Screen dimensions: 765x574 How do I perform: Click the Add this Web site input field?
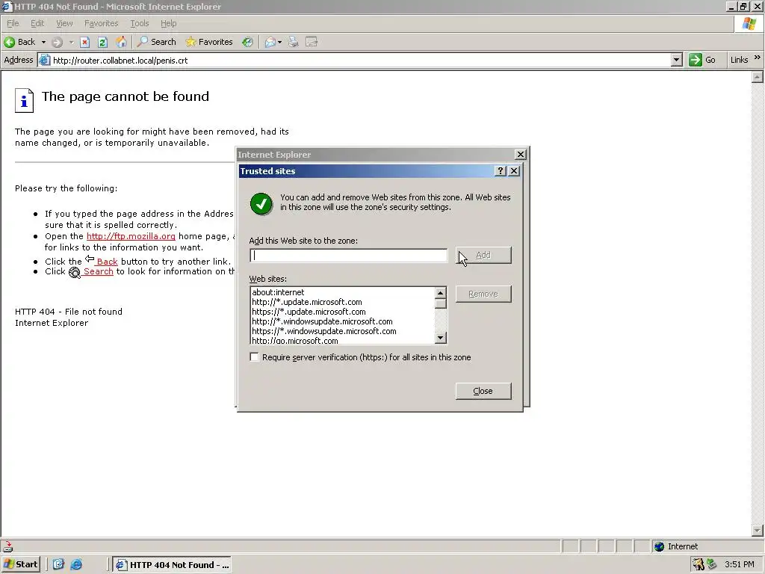click(x=348, y=256)
